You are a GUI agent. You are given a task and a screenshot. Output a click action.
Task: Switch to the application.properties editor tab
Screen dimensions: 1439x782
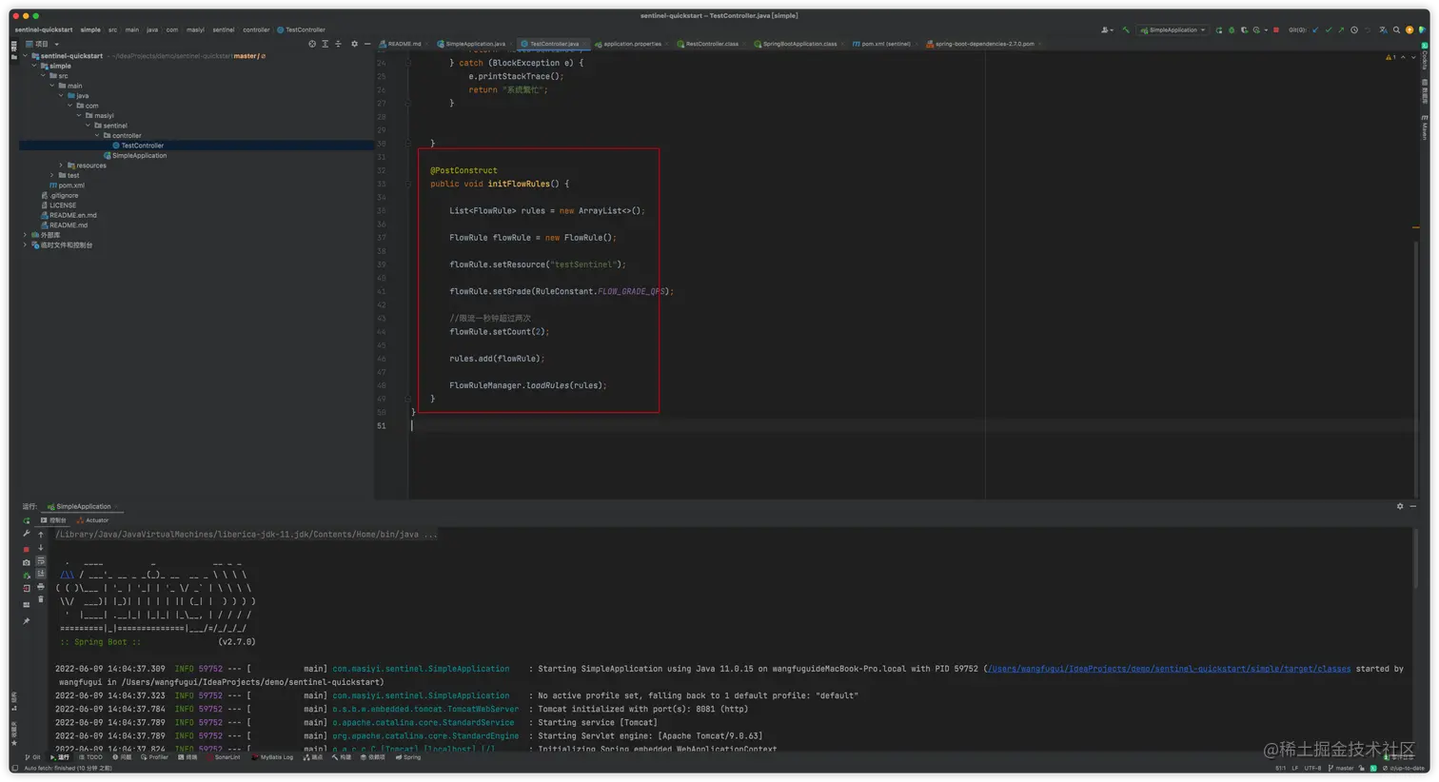(632, 44)
